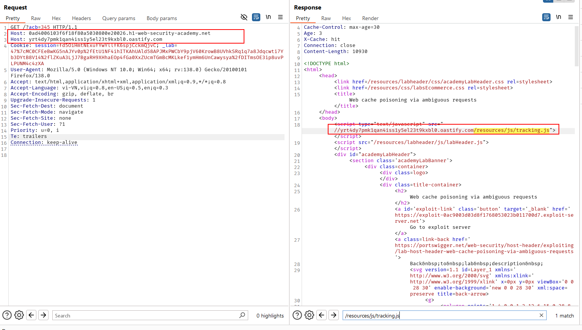Click the <!DOCTYPE html> line in Response
Image resolution: width=582 pixels, height=330 pixels.
click(x=327, y=64)
